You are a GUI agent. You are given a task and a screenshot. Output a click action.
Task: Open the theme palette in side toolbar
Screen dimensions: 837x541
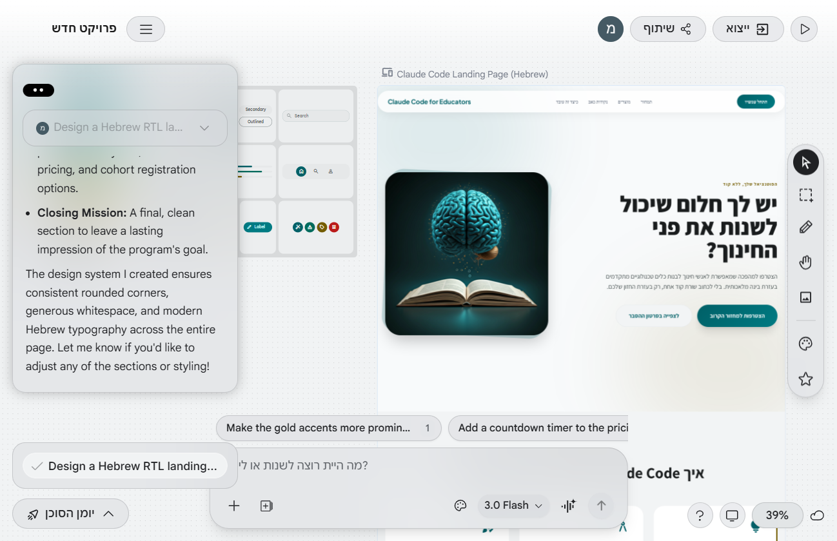coord(805,344)
